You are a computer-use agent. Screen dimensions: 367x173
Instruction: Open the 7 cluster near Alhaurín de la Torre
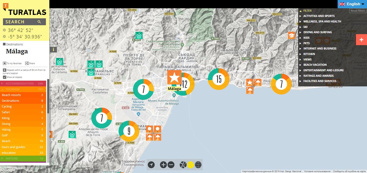102,118
